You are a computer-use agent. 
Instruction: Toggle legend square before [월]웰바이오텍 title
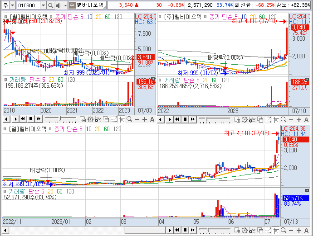click(5, 17)
